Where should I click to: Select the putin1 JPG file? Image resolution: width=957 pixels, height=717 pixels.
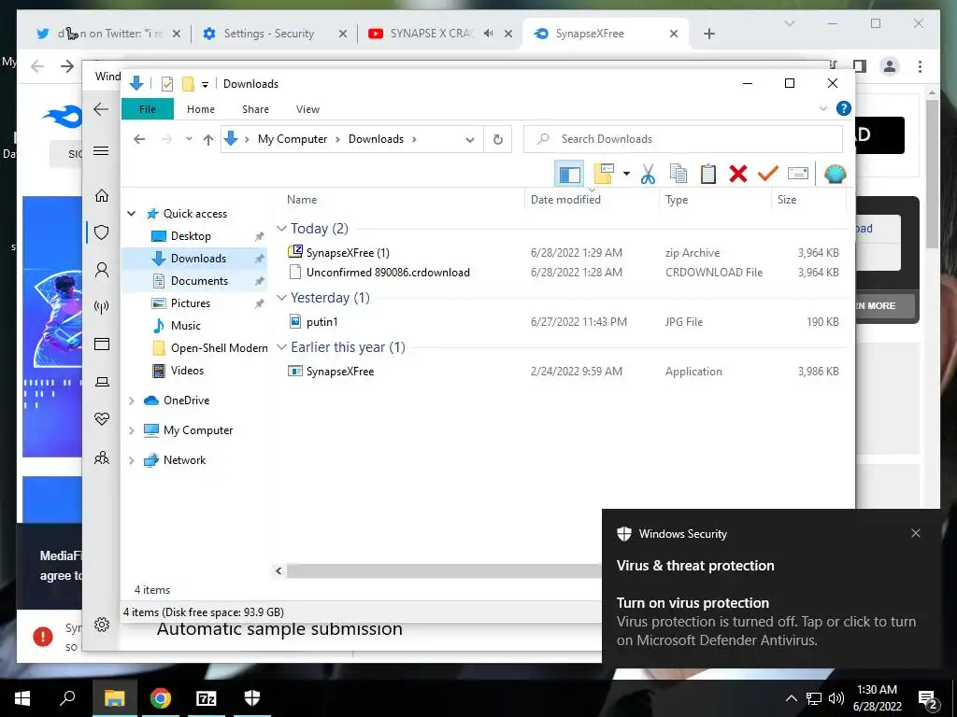point(321,322)
